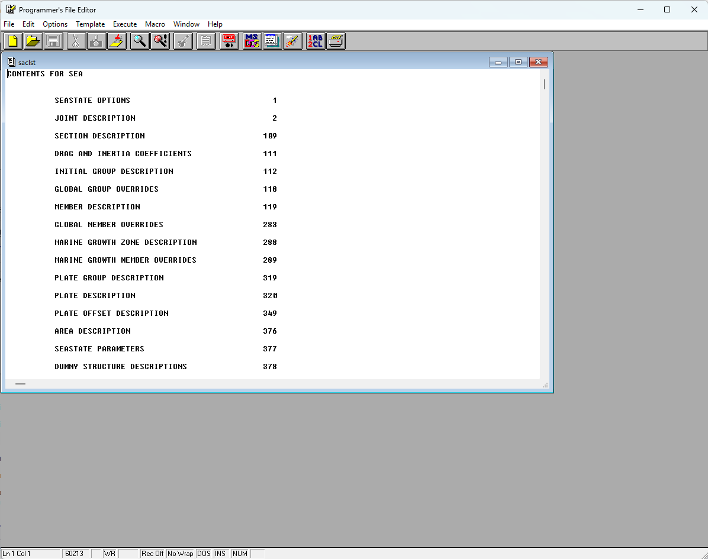
Task: Open the Edit menu
Action: pyautogui.click(x=28, y=24)
